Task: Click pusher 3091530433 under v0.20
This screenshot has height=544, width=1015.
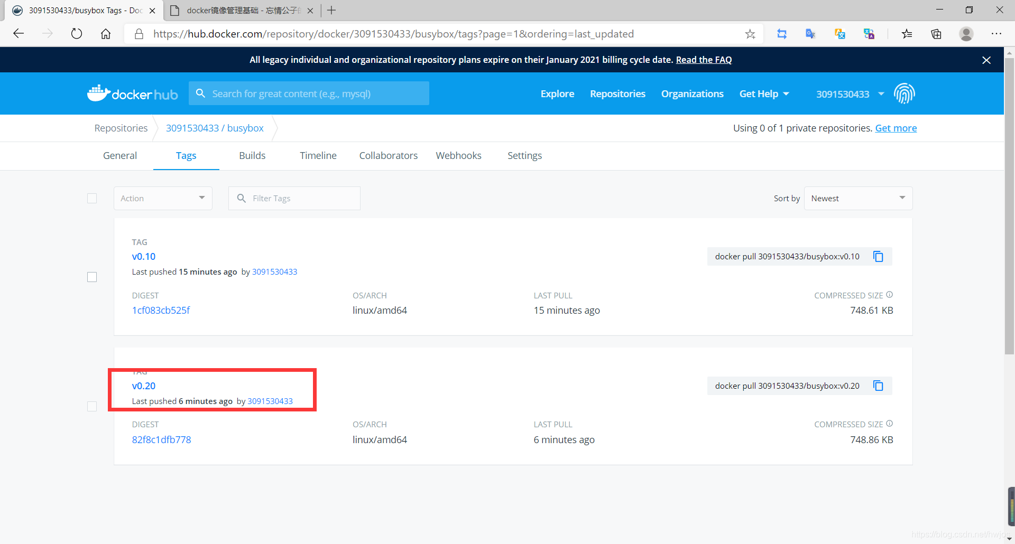Action: (270, 401)
